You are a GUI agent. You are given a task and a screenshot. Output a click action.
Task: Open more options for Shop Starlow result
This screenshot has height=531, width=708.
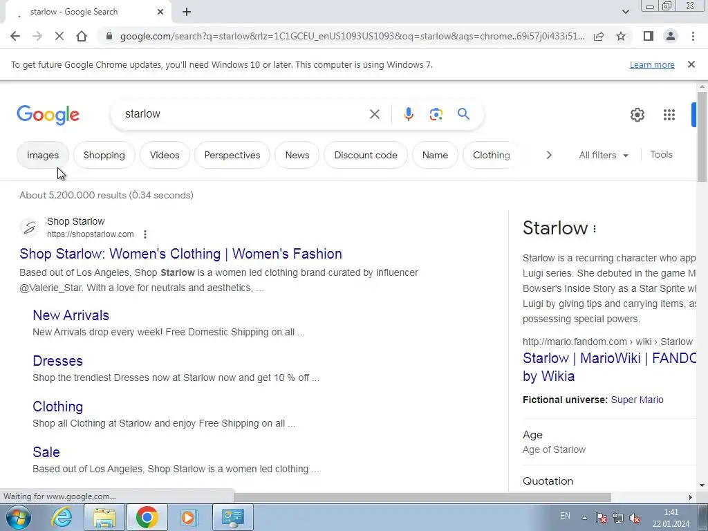(x=145, y=234)
